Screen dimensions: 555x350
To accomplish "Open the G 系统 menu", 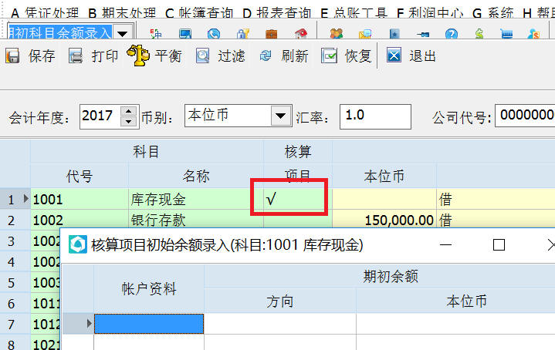I will [493, 13].
